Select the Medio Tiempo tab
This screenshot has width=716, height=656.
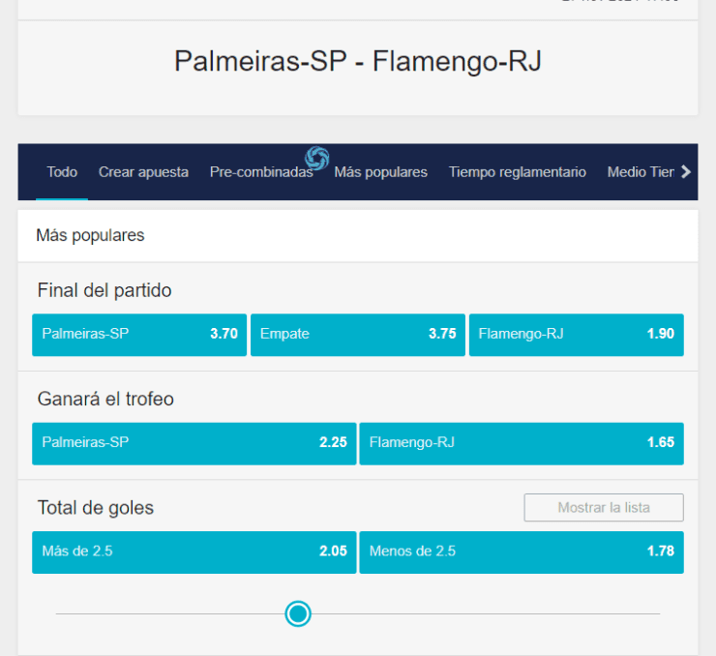[640, 172]
